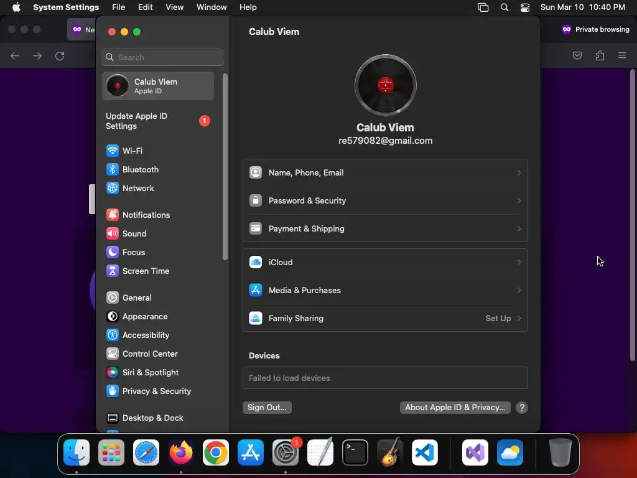The height and width of the screenshot is (478, 637).
Task: Open Media & Purchases row
Action: 385,290
